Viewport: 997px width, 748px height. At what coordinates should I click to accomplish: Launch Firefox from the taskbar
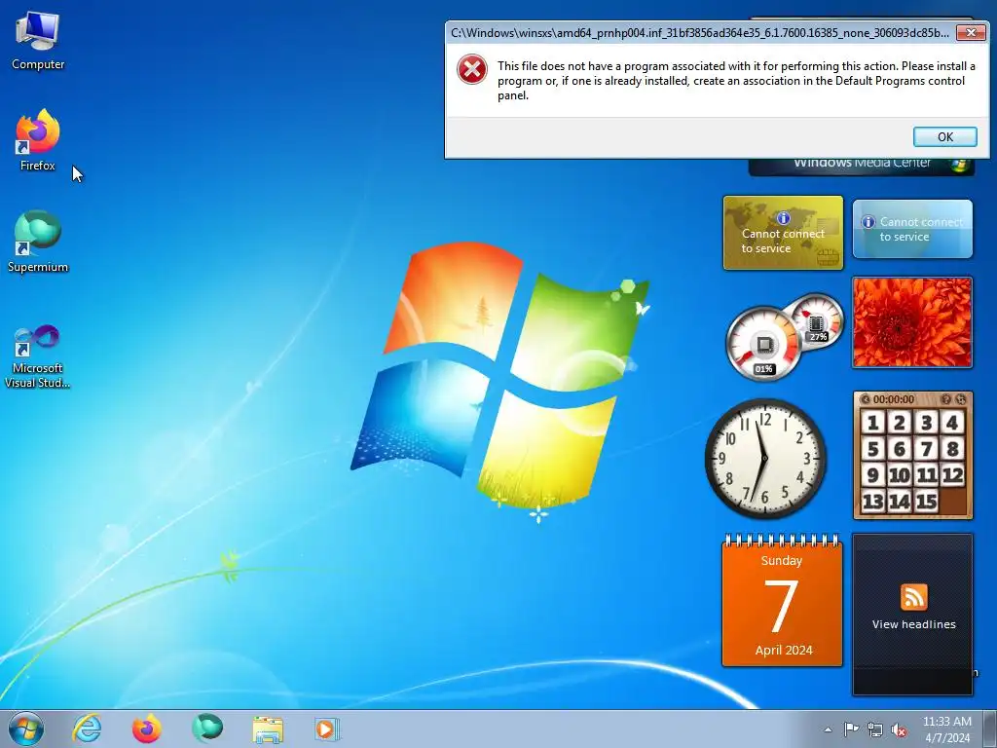146,729
